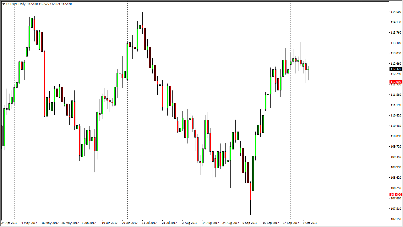Screen dimensions: 403x227
Task: Select the red horizontal support line at 108.000
Action: (188, 194)
